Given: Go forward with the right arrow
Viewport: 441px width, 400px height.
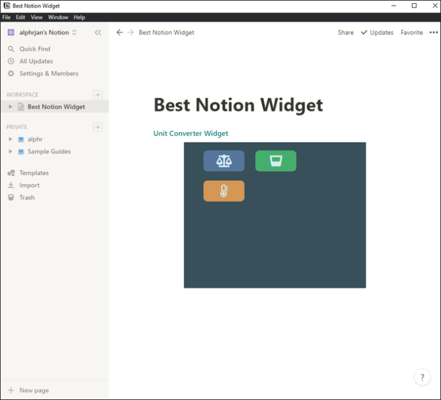Looking at the screenshot, I should (130, 33).
